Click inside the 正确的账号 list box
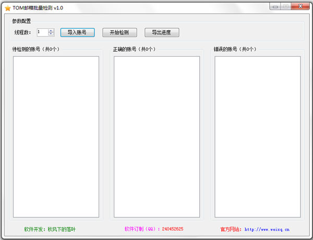 click(x=156, y=136)
